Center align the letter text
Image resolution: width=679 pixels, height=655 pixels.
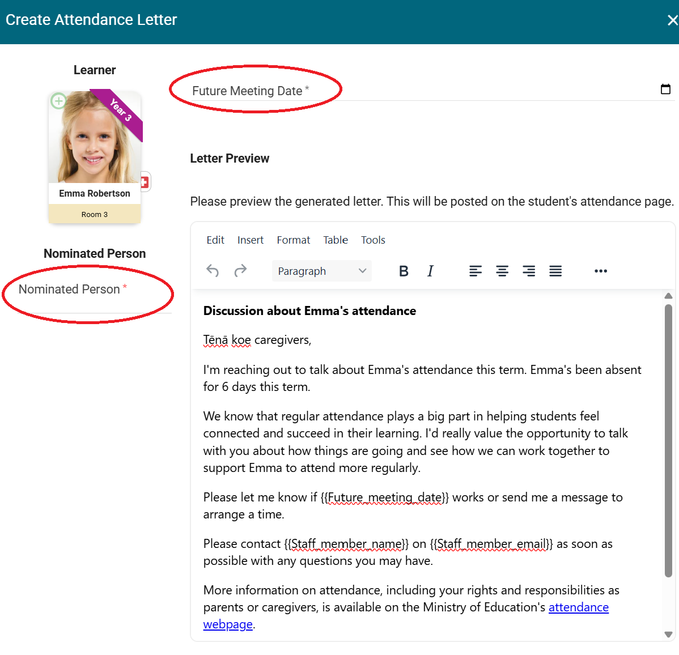pos(502,271)
